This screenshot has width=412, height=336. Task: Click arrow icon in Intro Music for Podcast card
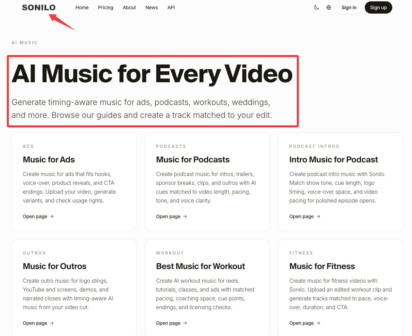(x=318, y=216)
